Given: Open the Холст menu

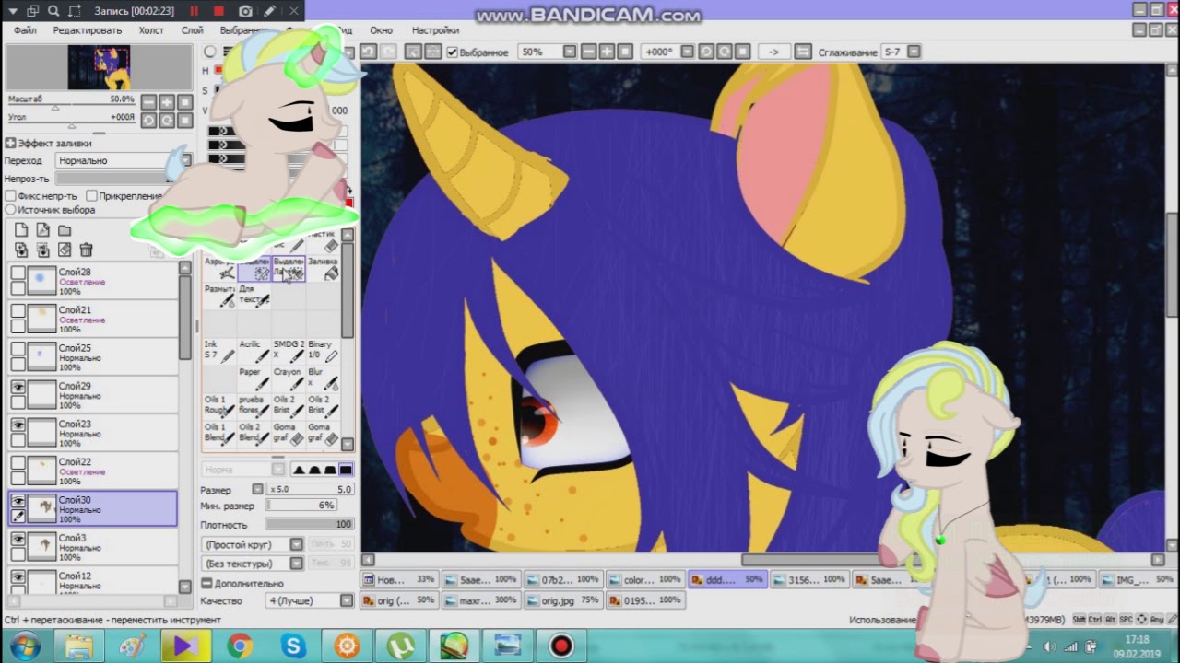Looking at the screenshot, I should [x=151, y=30].
